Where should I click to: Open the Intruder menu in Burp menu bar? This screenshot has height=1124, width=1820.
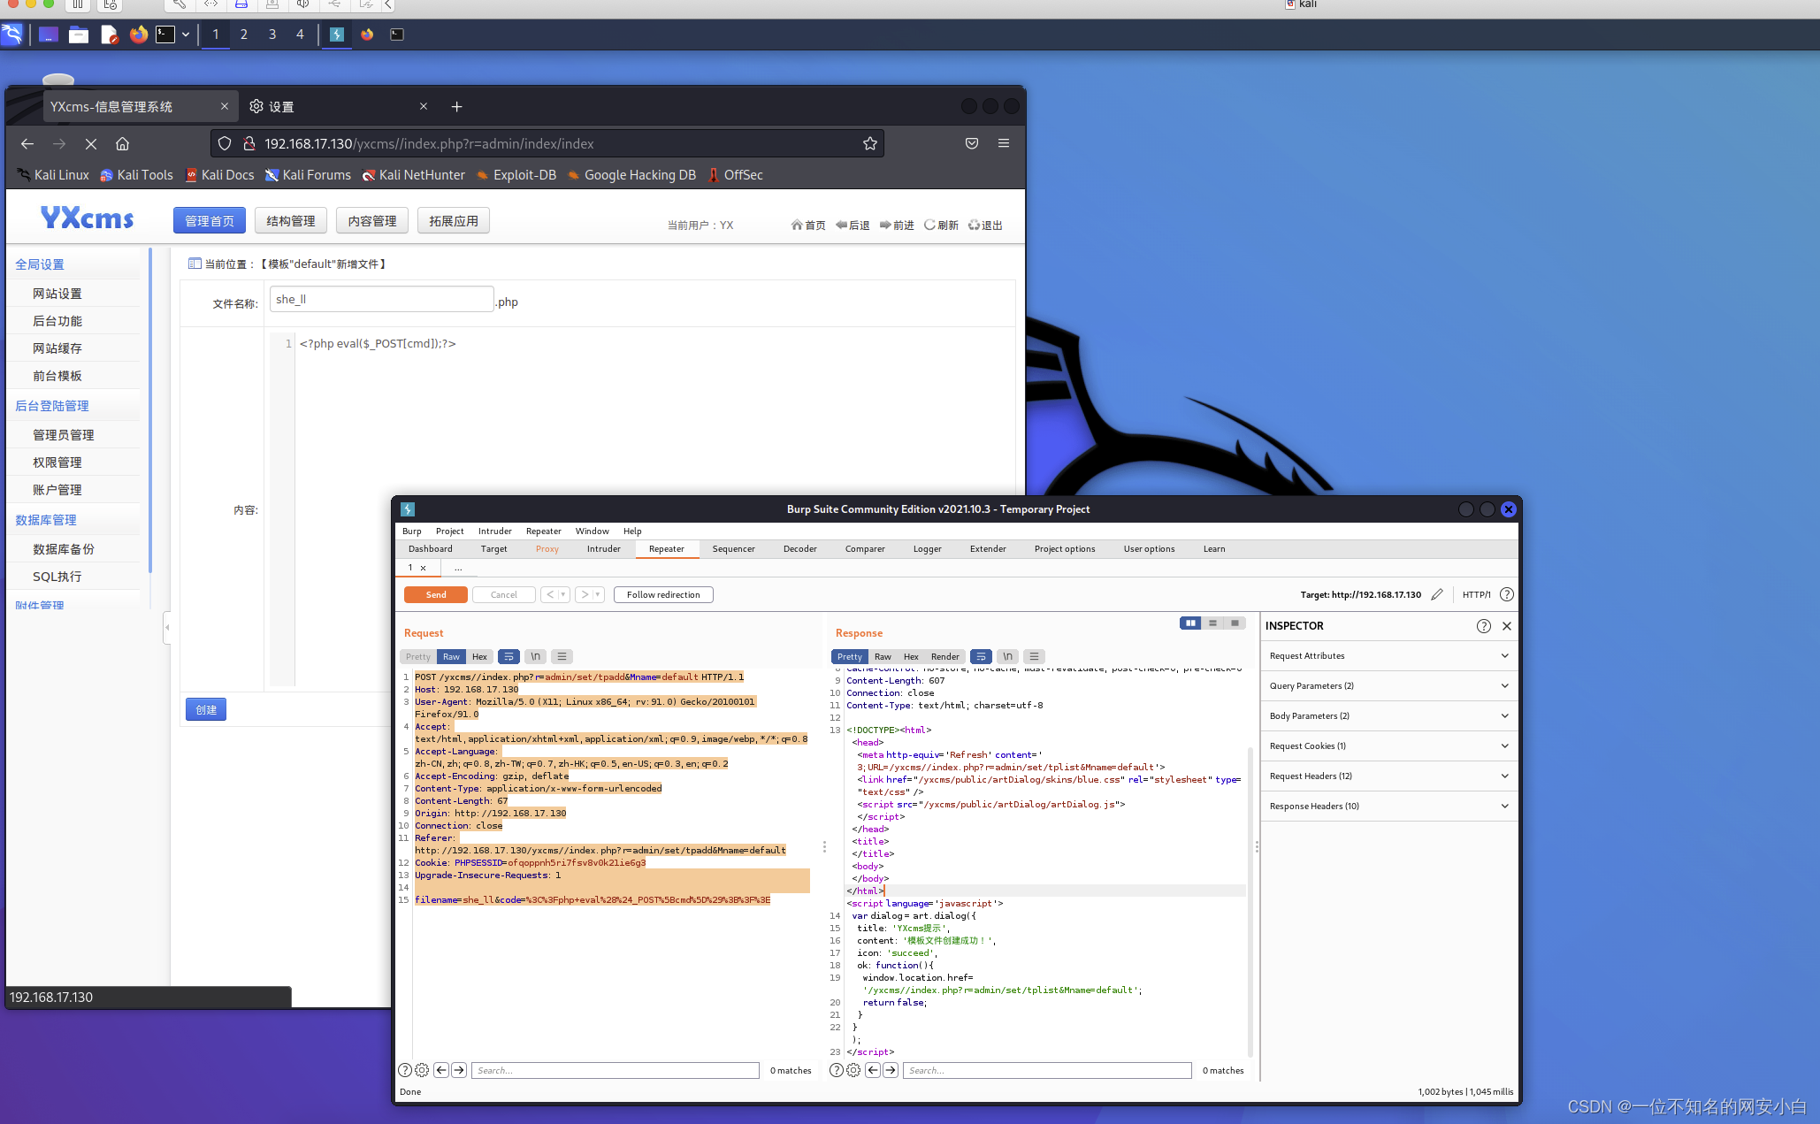tap(494, 531)
